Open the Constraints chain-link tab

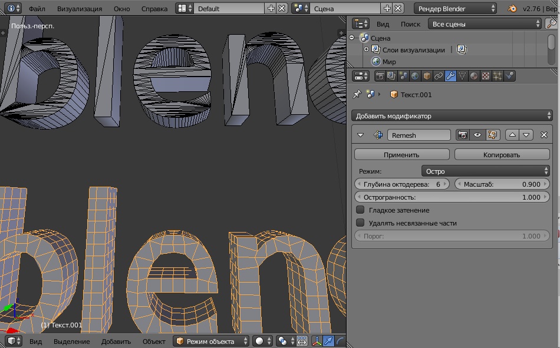(x=439, y=76)
